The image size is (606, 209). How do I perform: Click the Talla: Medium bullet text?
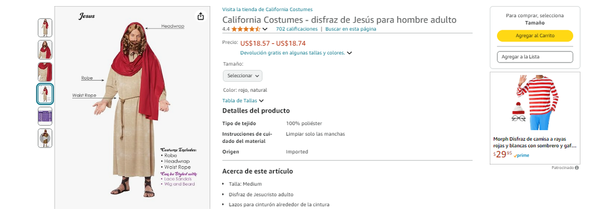(245, 184)
